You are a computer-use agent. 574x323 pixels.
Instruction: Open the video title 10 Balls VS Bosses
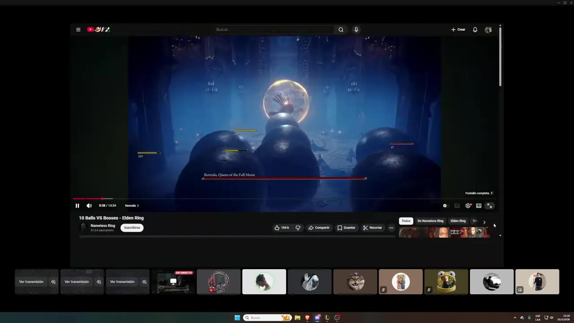click(x=111, y=218)
